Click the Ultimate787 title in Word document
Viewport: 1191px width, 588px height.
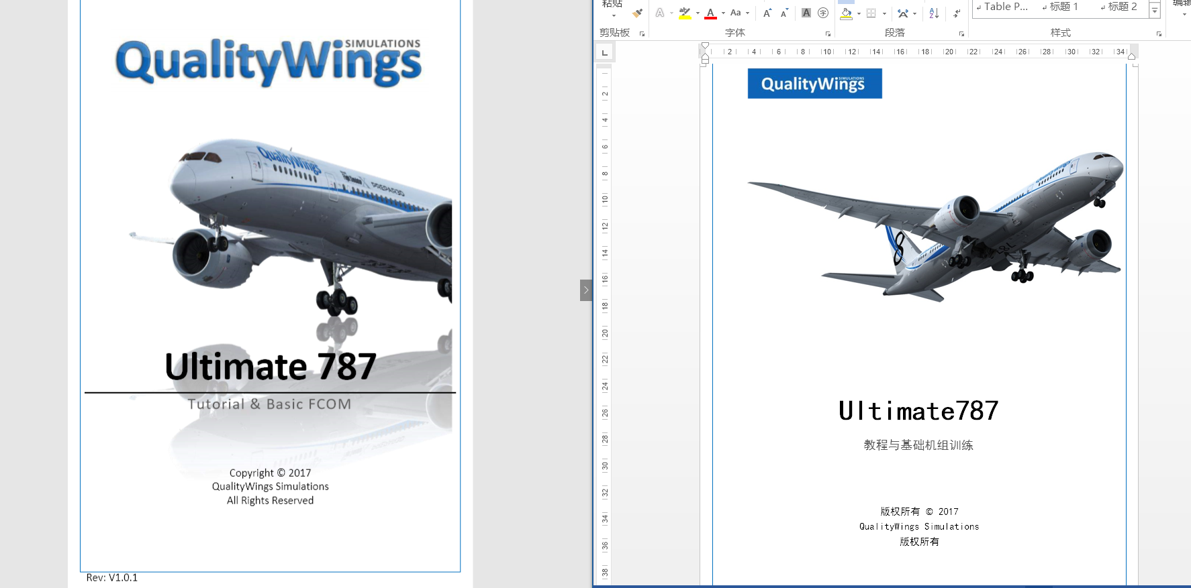point(918,411)
